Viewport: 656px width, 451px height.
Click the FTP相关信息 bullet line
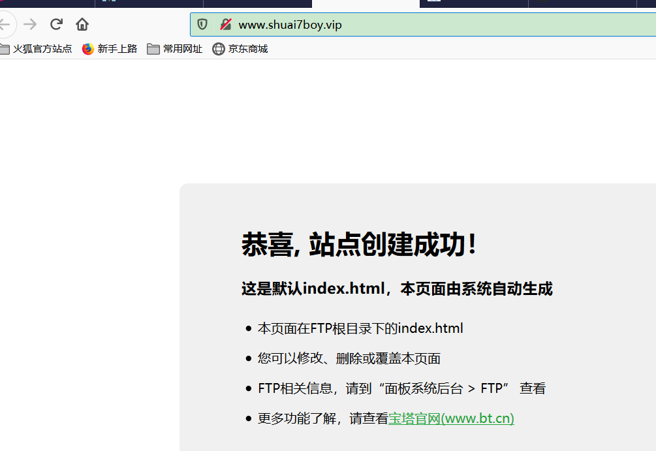tap(401, 388)
